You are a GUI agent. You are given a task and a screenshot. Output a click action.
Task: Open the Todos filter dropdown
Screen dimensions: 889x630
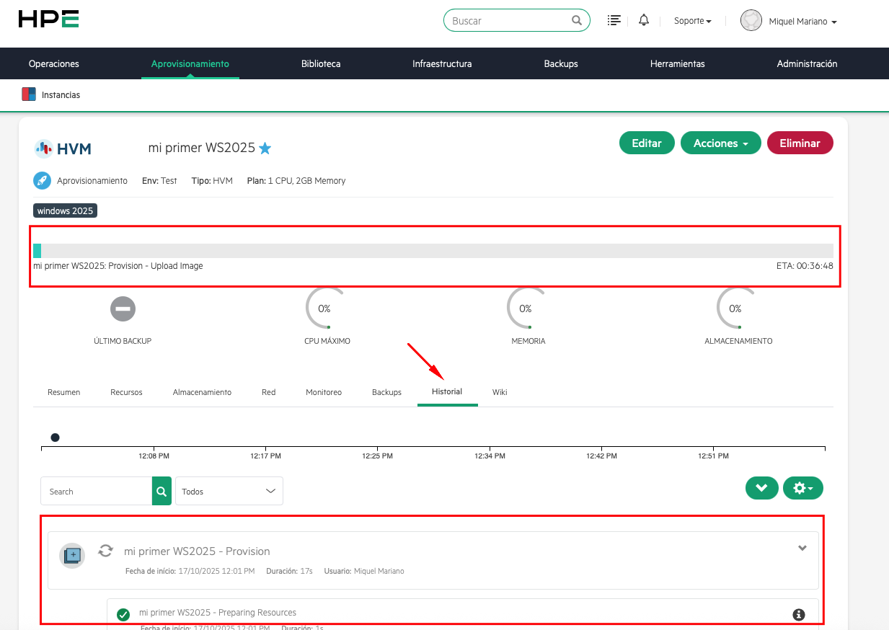pyautogui.click(x=229, y=491)
